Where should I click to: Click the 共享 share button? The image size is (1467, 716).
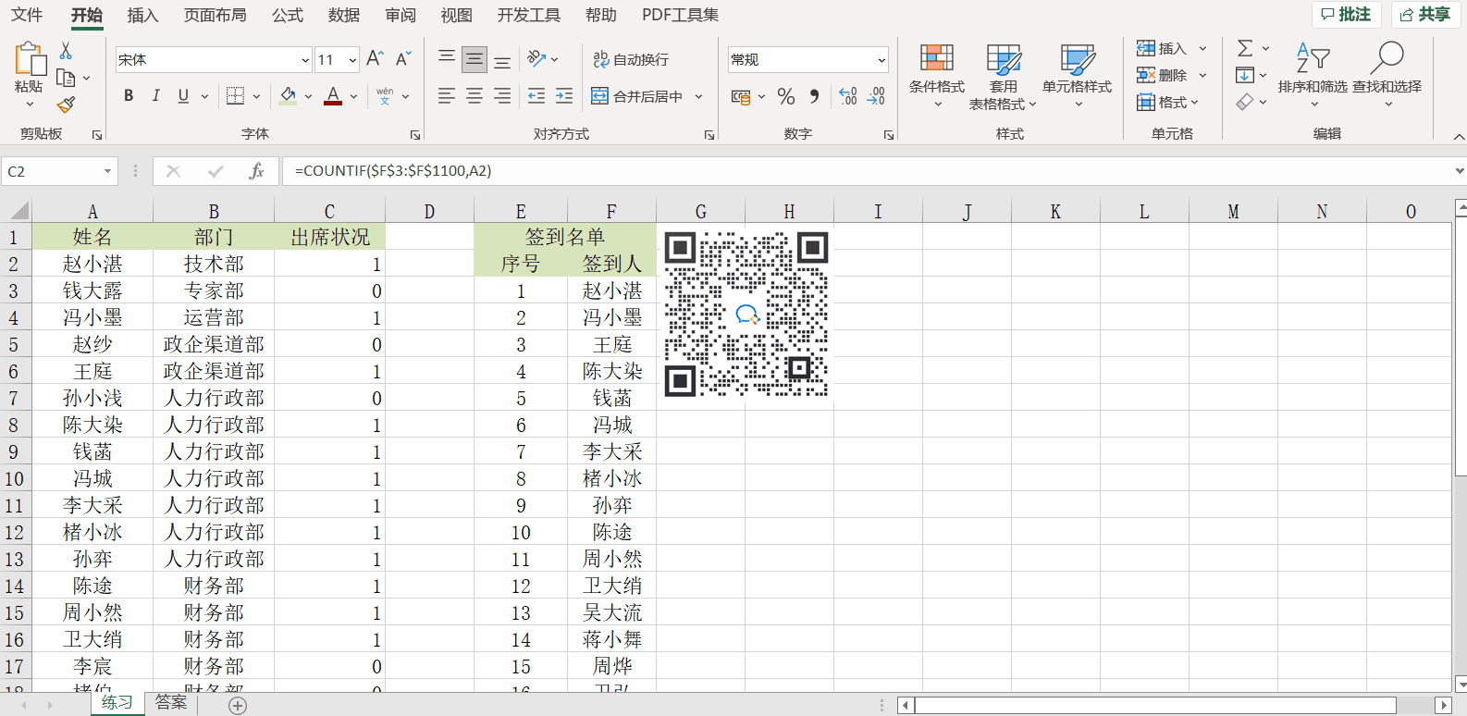1425,15
